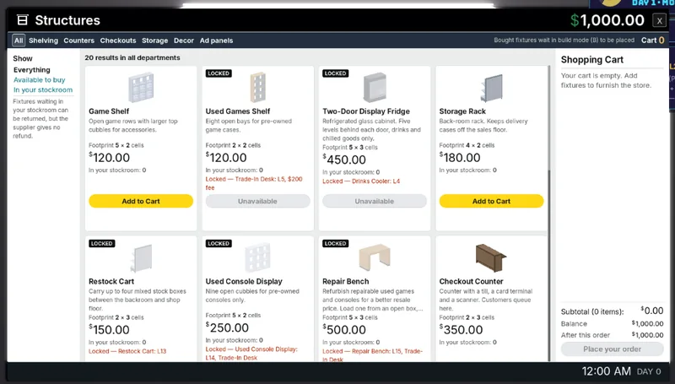The image size is (675, 384).
Task: Click the Checkout Counter $350.00 price
Action: pyautogui.click(x=461, y=329)
